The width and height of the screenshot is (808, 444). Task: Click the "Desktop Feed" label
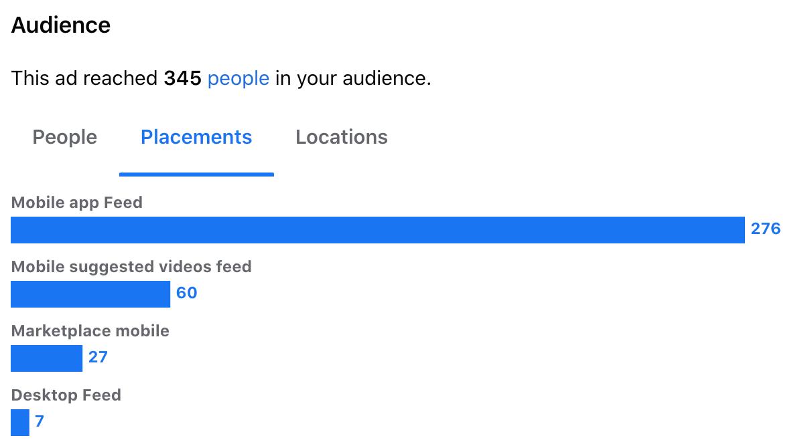[66, 395]
